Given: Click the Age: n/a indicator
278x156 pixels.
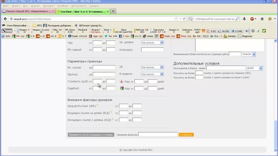Looking at the screenshot, I should point(96,36).
